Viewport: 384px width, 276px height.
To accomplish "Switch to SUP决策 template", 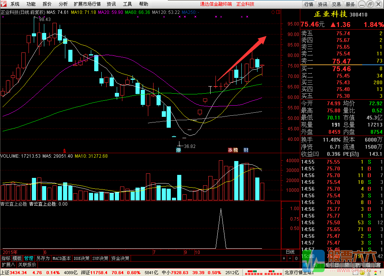I will [100, 258].
